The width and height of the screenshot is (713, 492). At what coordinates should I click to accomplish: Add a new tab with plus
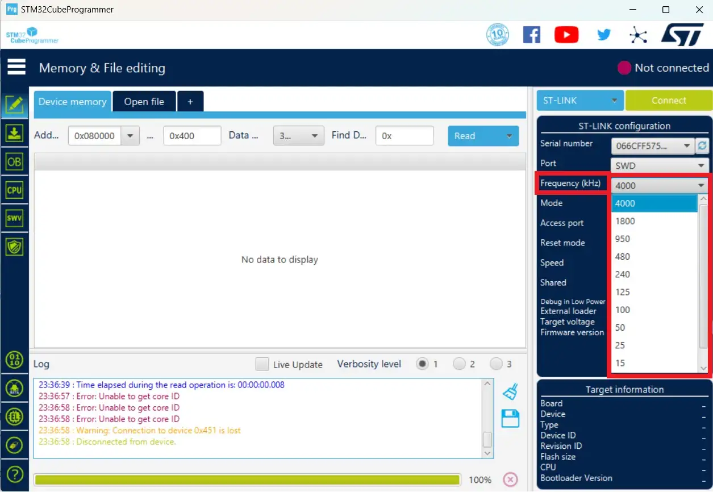click(x=190, y=102)
